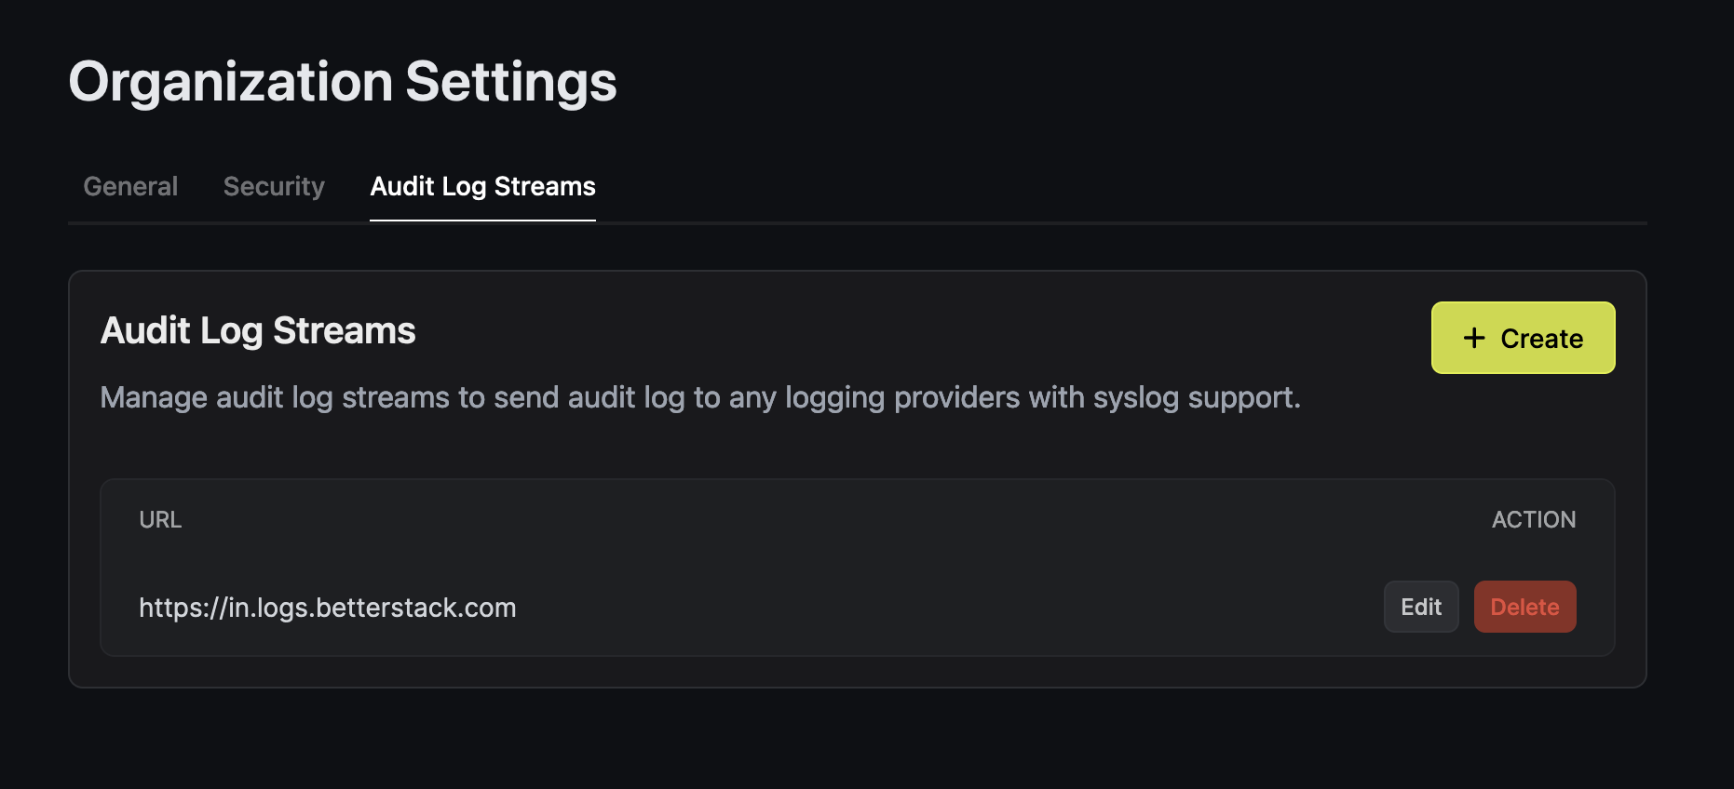Click the Organization Settings page title
The width and height of the screenshot is (1734, 789).
pos(343,82)
